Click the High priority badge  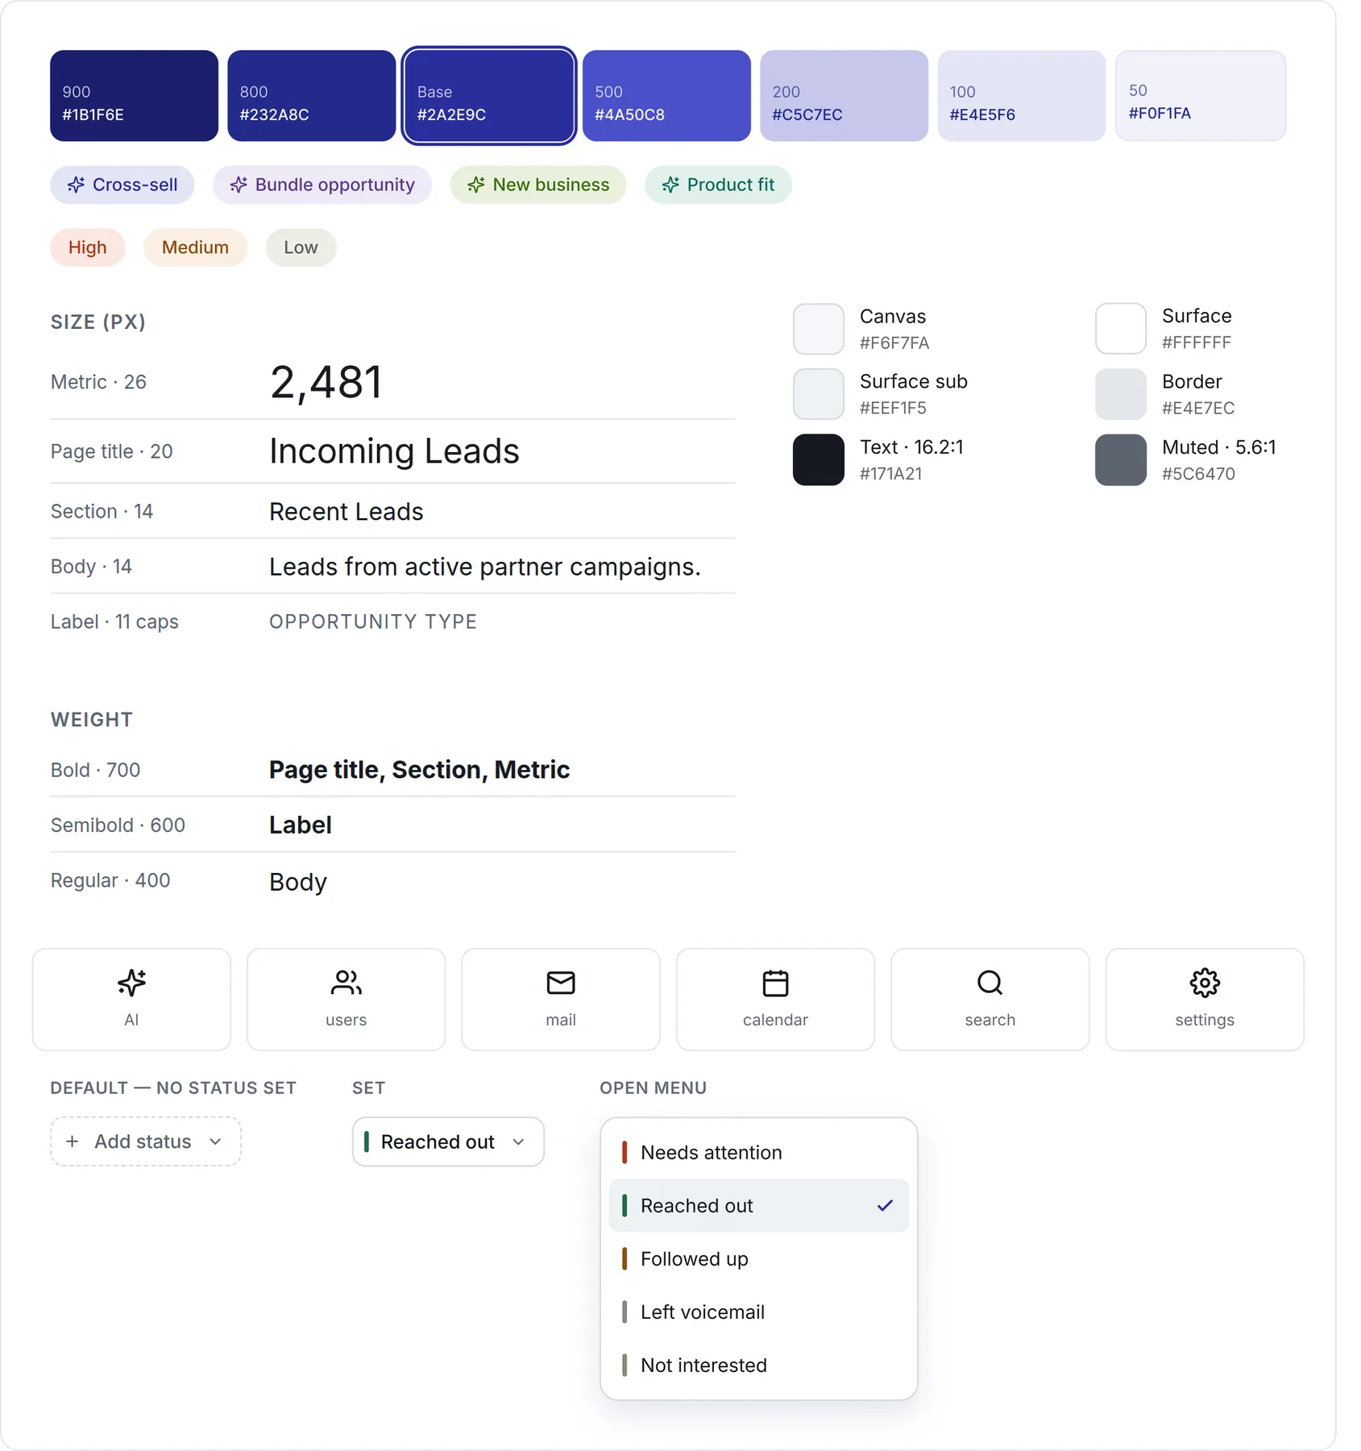(x=88, y=247)
